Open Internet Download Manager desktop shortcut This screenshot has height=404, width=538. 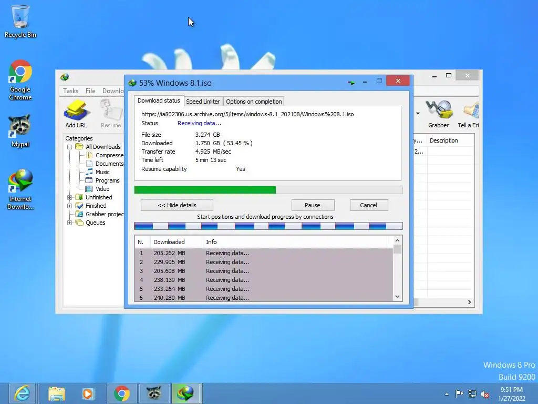20,189
